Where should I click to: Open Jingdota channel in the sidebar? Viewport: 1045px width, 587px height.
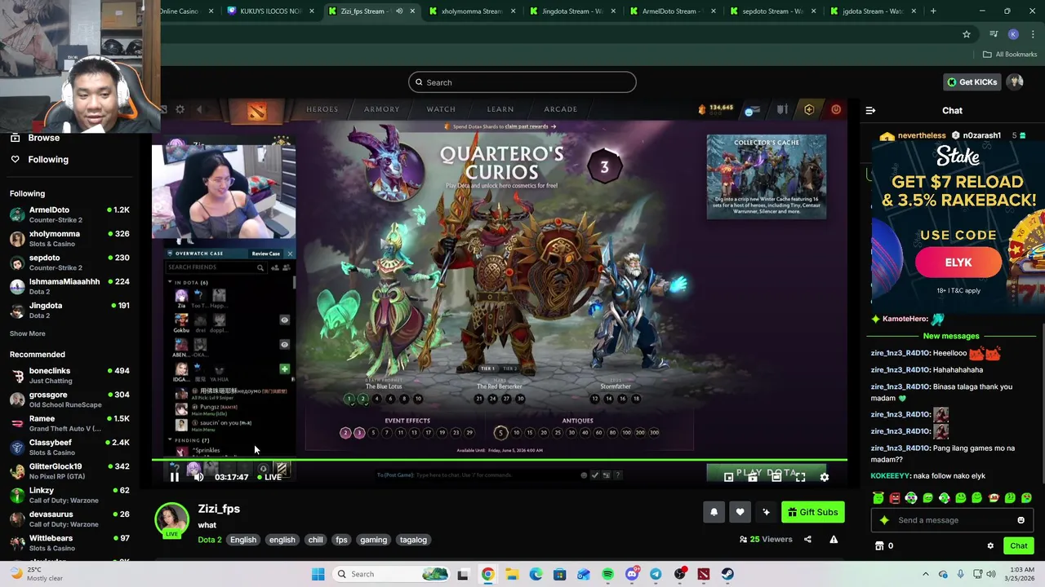[70, 310]
